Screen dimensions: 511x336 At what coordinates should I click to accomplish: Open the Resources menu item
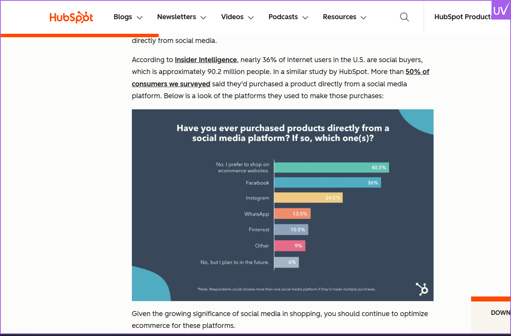point(339,17)
